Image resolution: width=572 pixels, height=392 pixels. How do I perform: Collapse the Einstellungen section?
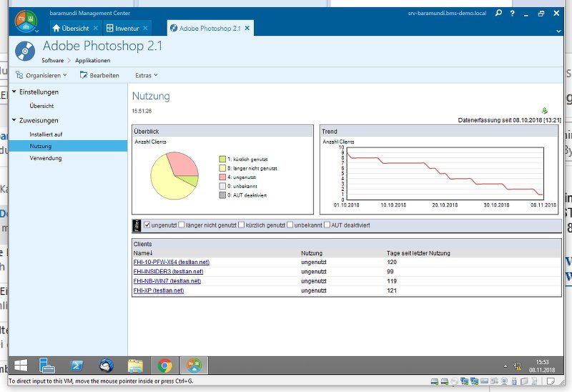[14, 92]
